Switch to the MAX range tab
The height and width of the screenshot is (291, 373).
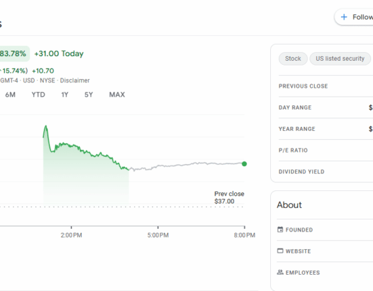(x=117, y=95)
